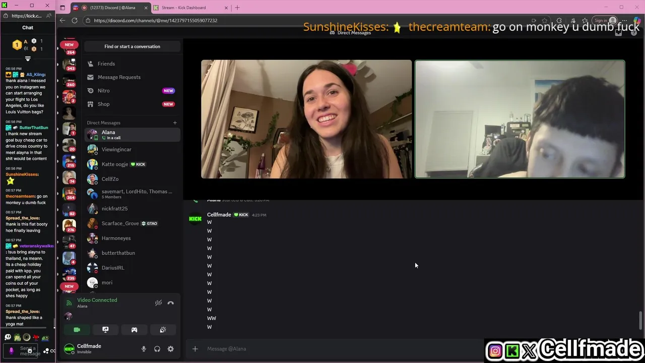The image size is (645, 363).
Task: Click the server icon with 354 badge
Action: (x=69, y=194)
